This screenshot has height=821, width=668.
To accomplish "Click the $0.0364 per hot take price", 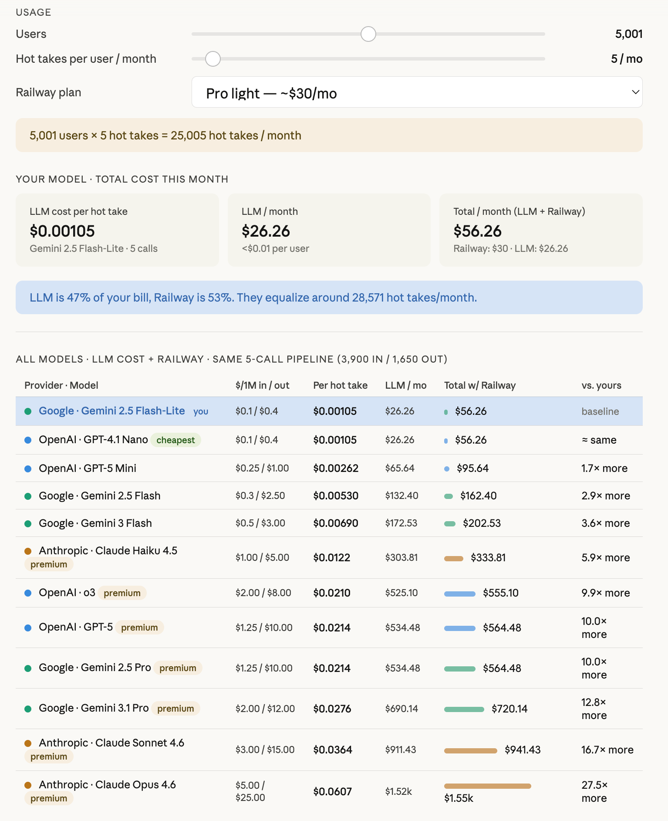I will (x=333, y=750).
